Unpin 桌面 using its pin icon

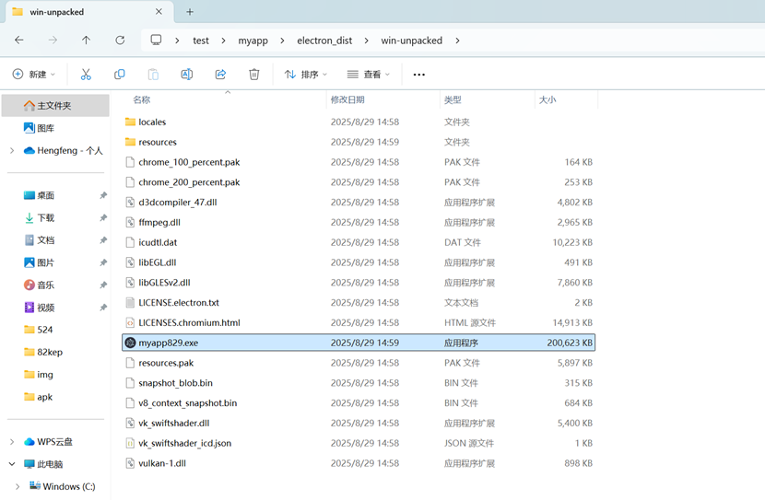click(103, 195)
